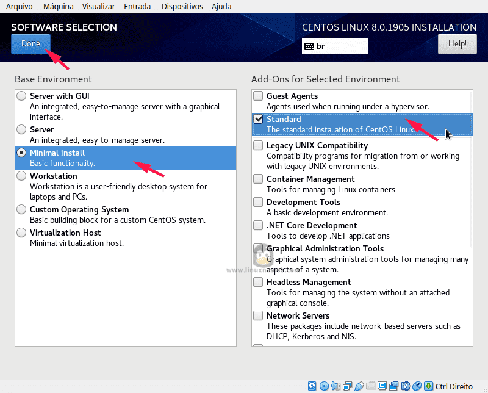
Task: Click 'Agents used when running under a hypervisor.' text
Action: (348, 107)
